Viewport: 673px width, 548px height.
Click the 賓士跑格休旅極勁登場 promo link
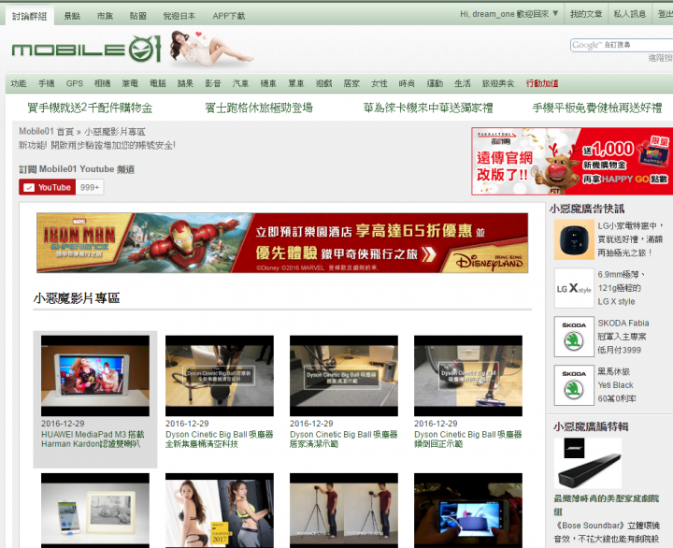pos(259,108)
